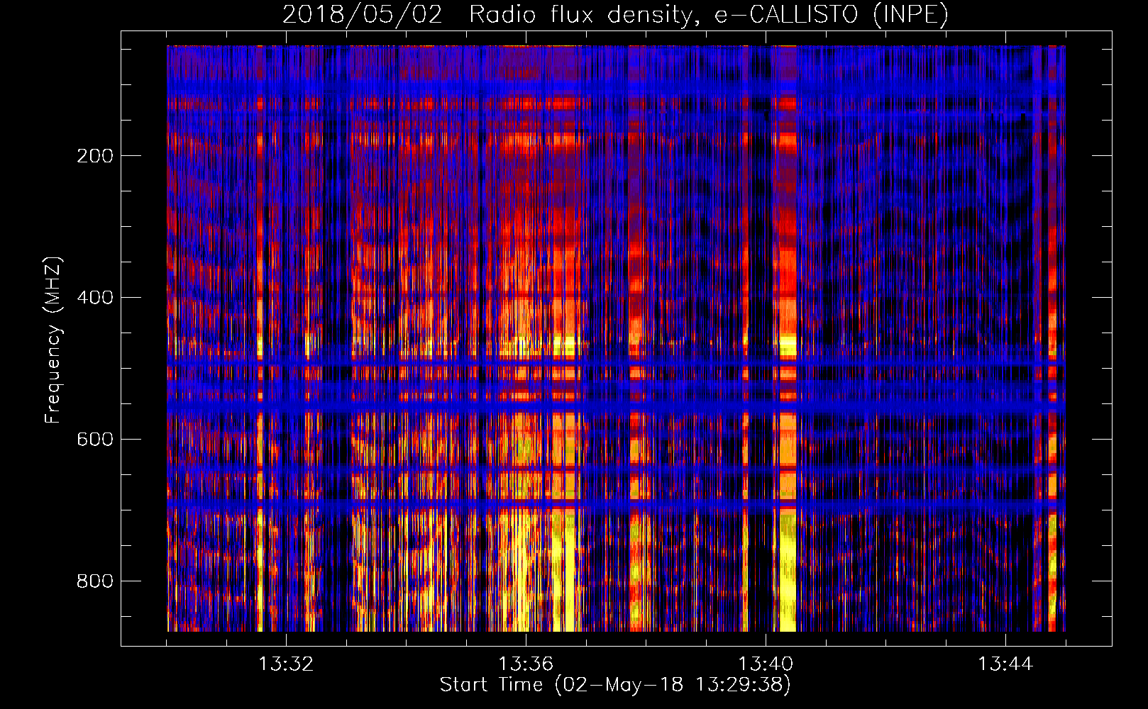Click the 13:40 time tick label
The width and height of the screenshot is (1148, 709).
[766, 664]
